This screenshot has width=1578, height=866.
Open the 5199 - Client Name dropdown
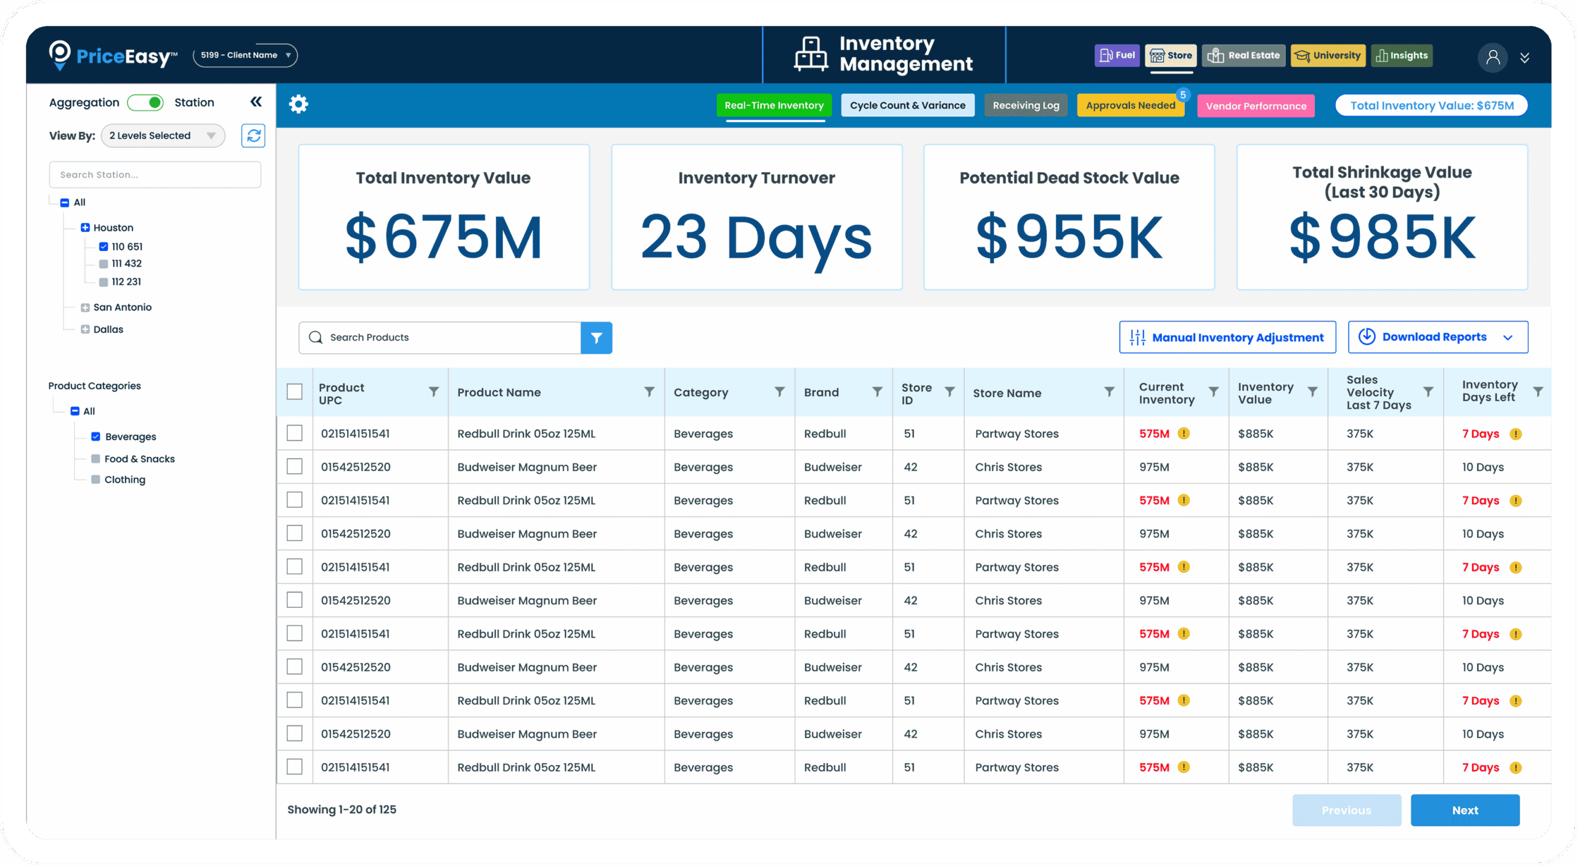[245, 55]
